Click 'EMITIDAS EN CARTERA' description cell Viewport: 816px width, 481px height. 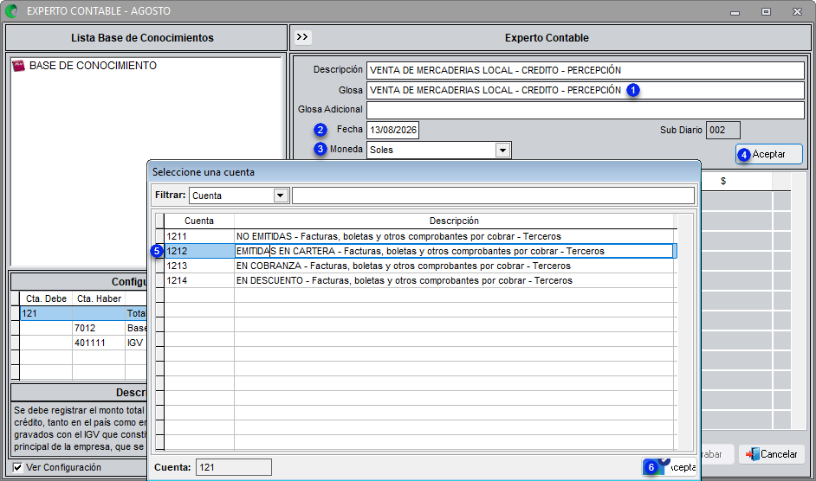click(454, 251)
